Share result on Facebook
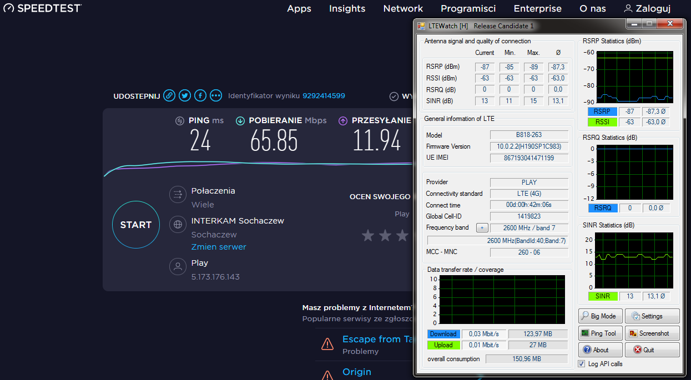The height and width of the screenshot is (380, 691). [x=200, y=96]
